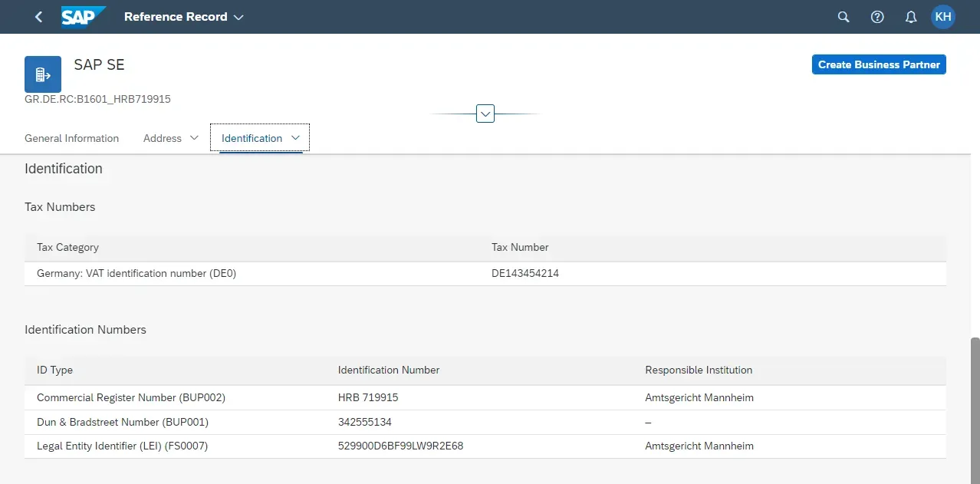
Task: Select Commercial Register Number (BUP002) row
Action: [485, 398]
